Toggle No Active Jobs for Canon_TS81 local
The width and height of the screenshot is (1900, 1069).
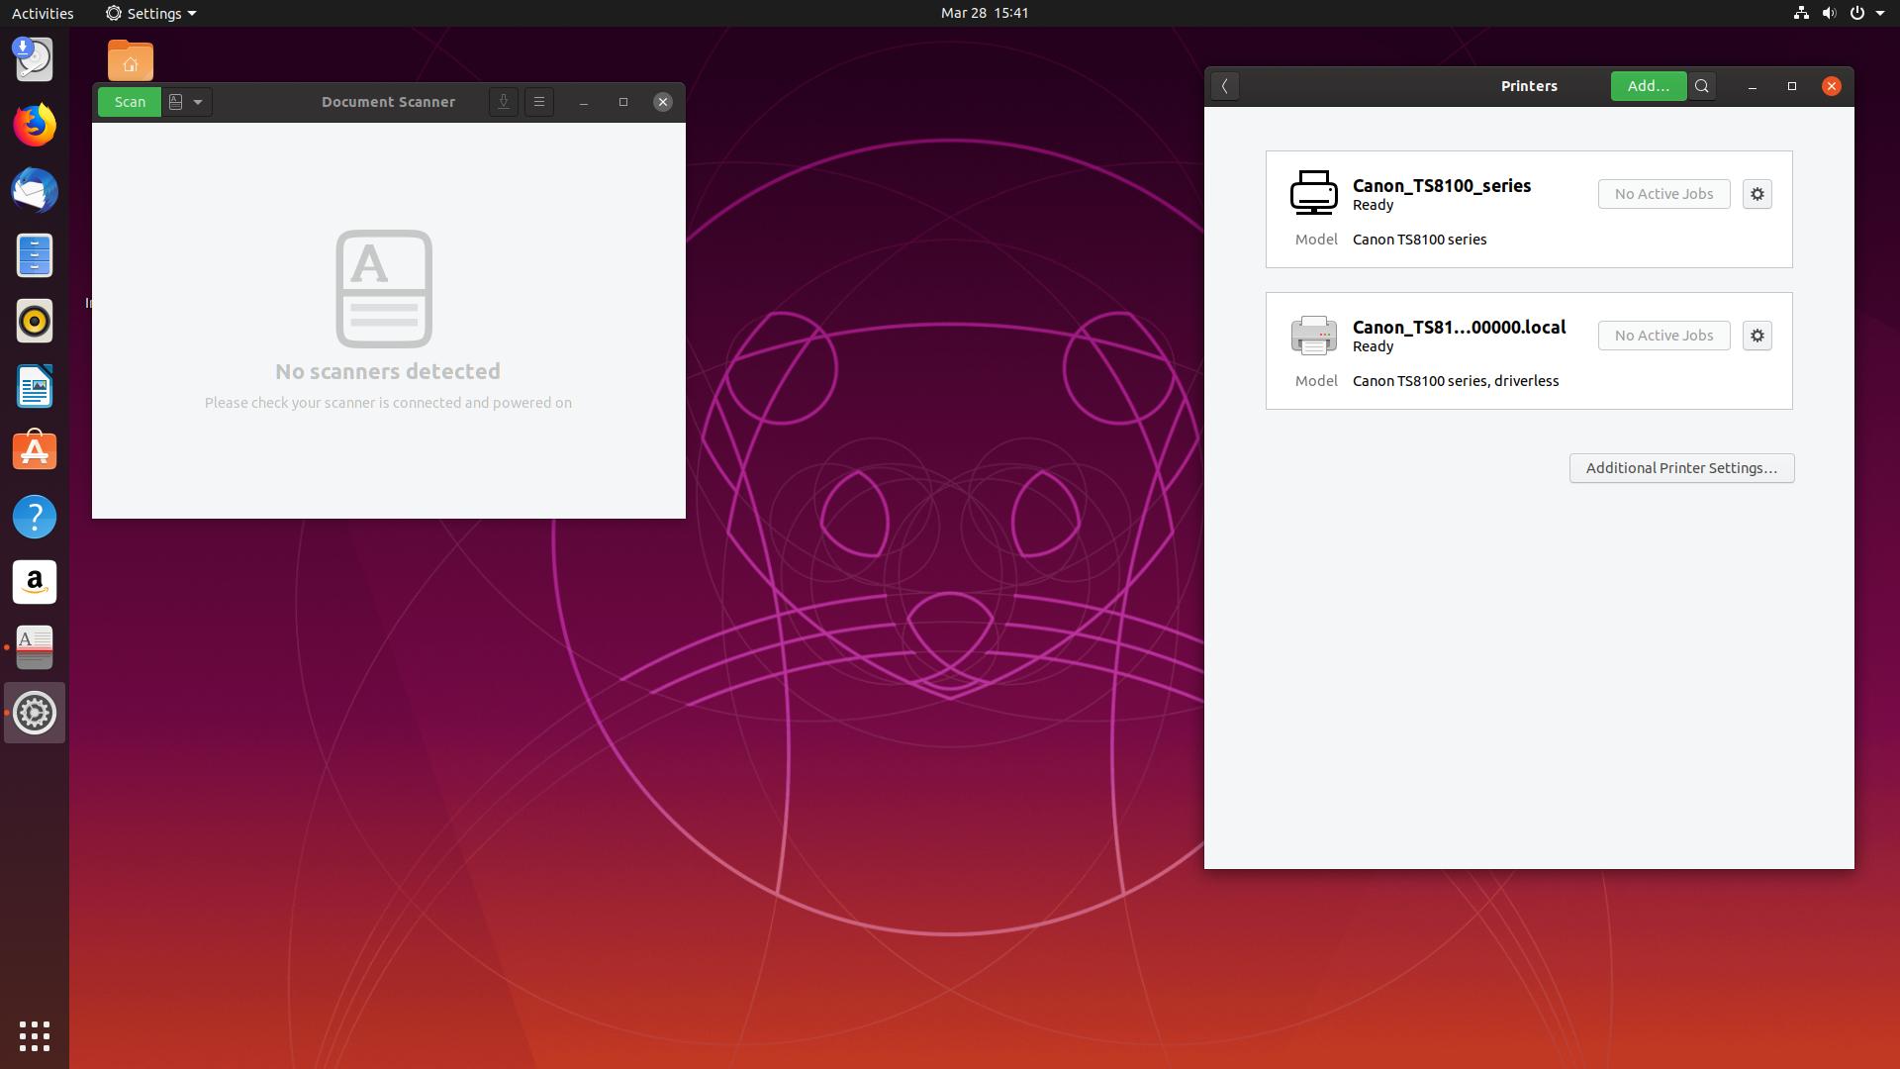click(x=1663, y=335)
